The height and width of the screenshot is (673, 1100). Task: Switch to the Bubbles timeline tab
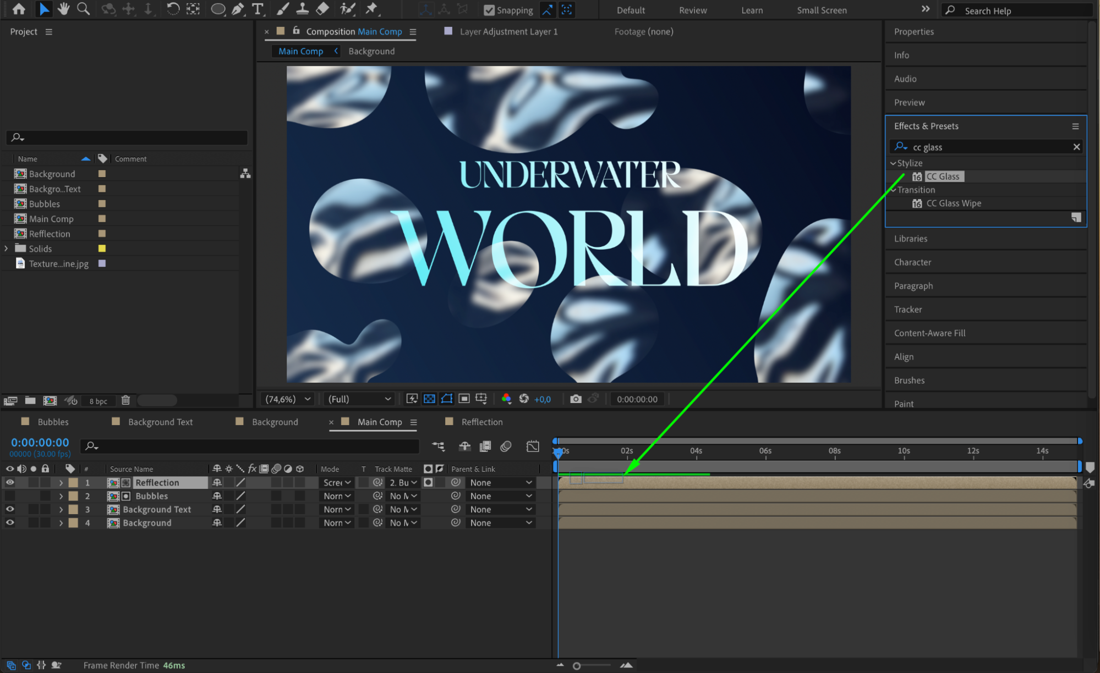[53, 422]
